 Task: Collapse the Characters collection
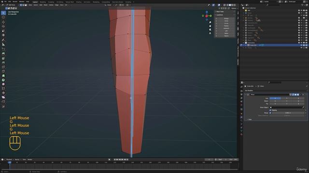point(243,43)
